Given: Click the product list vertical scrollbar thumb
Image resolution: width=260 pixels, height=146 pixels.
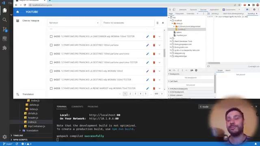Looking at the screenshot, I should 164,53.
